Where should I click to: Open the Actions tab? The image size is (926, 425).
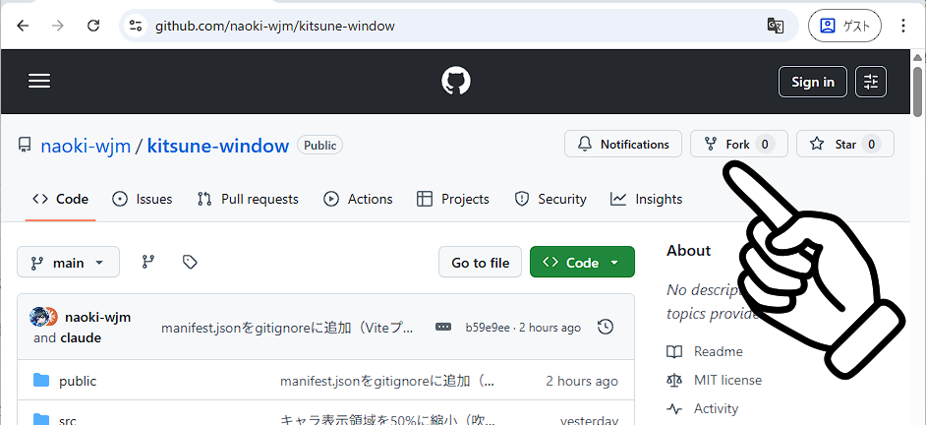[358, 199]
